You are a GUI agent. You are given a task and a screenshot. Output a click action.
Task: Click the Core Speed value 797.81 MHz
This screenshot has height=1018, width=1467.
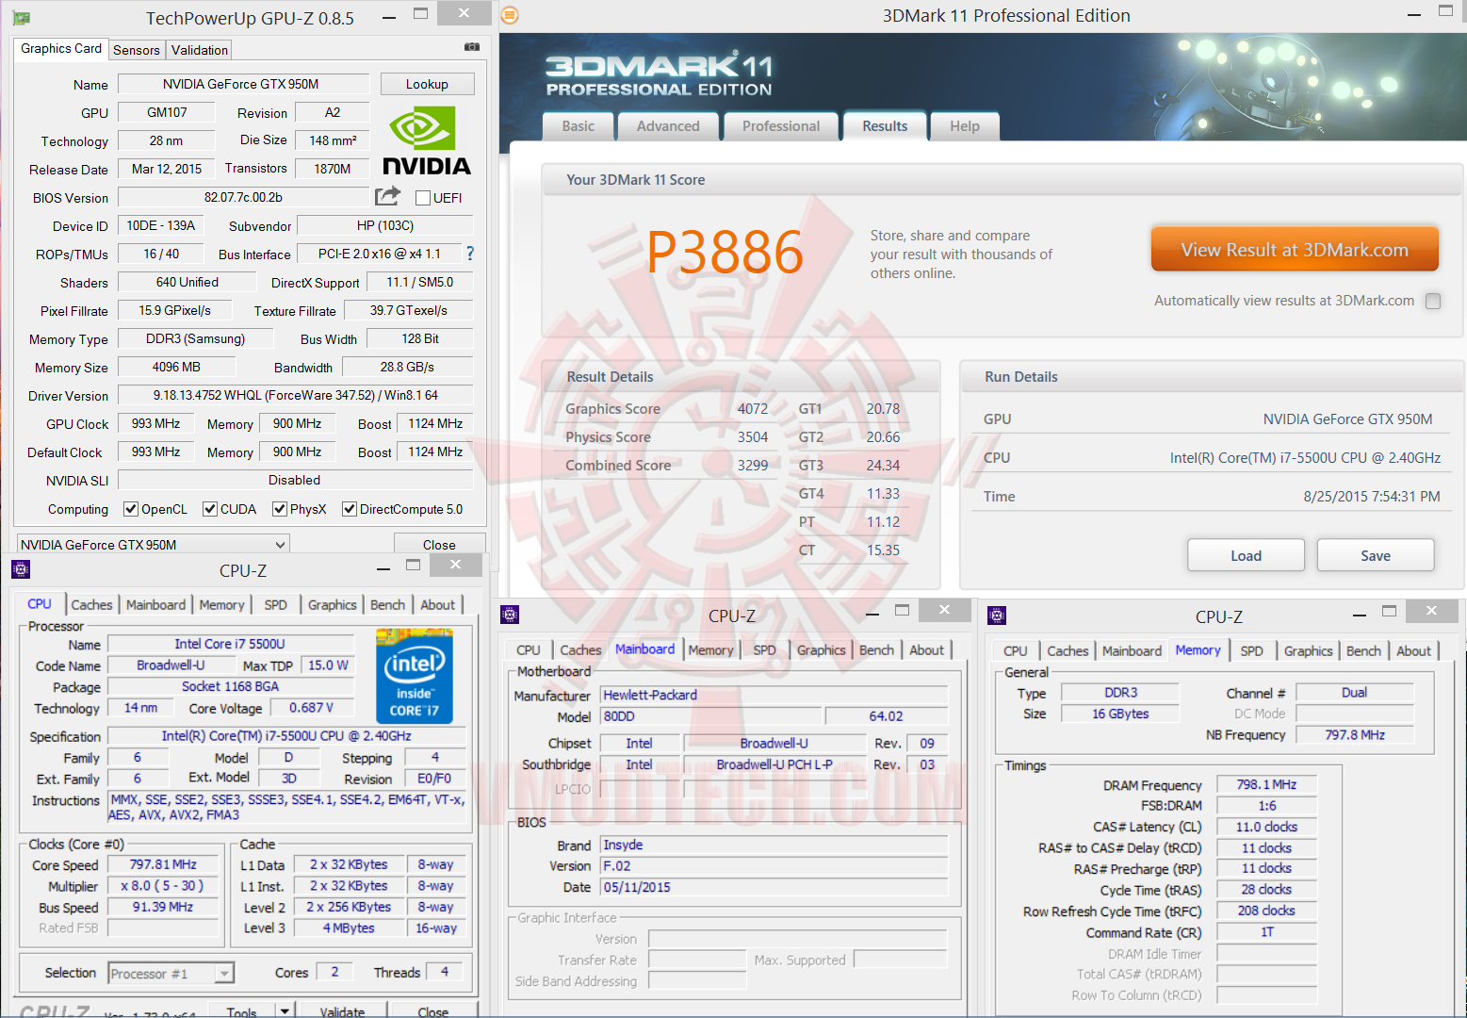(164, 864)
